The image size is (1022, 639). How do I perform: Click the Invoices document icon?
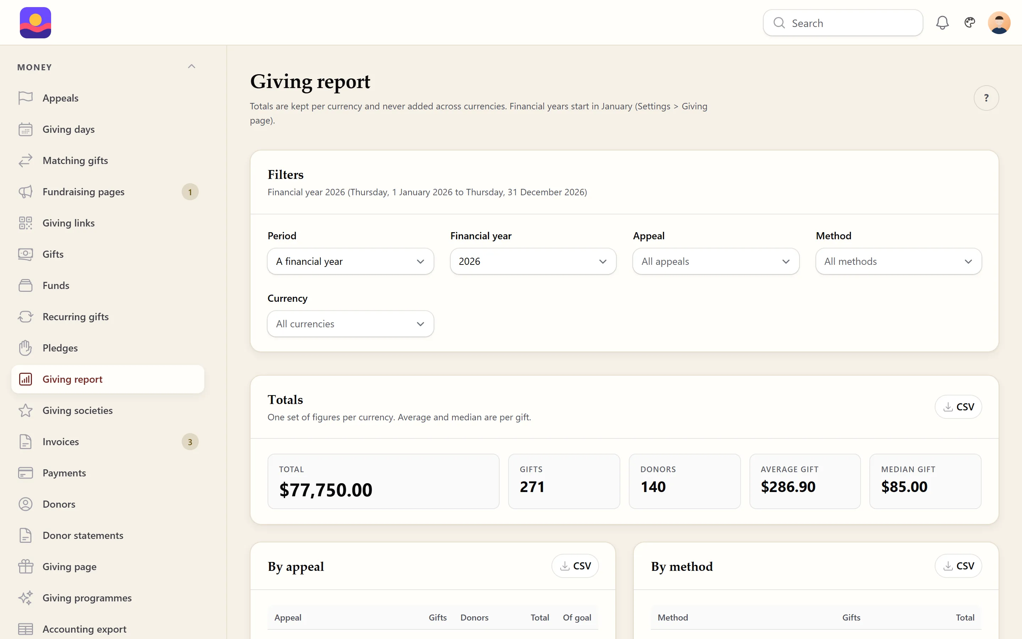(25, 442)
